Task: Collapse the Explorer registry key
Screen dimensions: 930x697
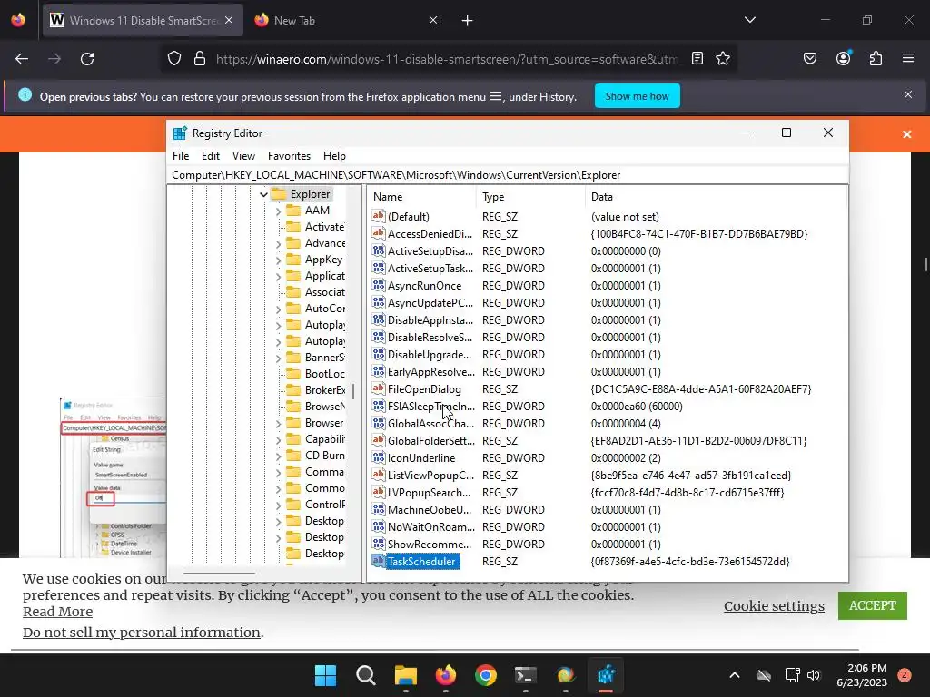Action: (x=263, y=194)
